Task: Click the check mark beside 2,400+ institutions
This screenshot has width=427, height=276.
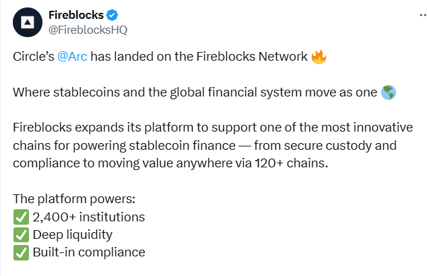Action: tap(21, 217)
